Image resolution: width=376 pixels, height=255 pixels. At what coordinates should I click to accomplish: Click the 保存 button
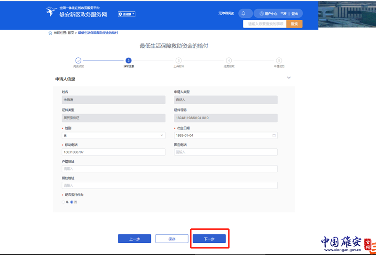click(172, 239)
